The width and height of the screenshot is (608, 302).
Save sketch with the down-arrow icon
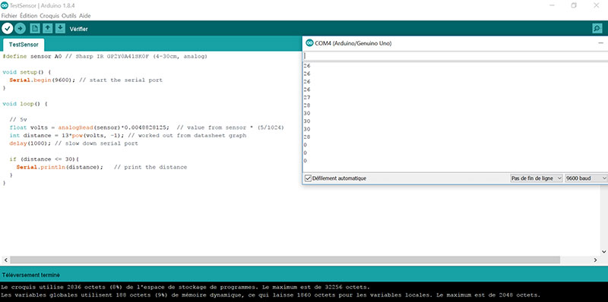pyautogui.click(x=60, y=29)
